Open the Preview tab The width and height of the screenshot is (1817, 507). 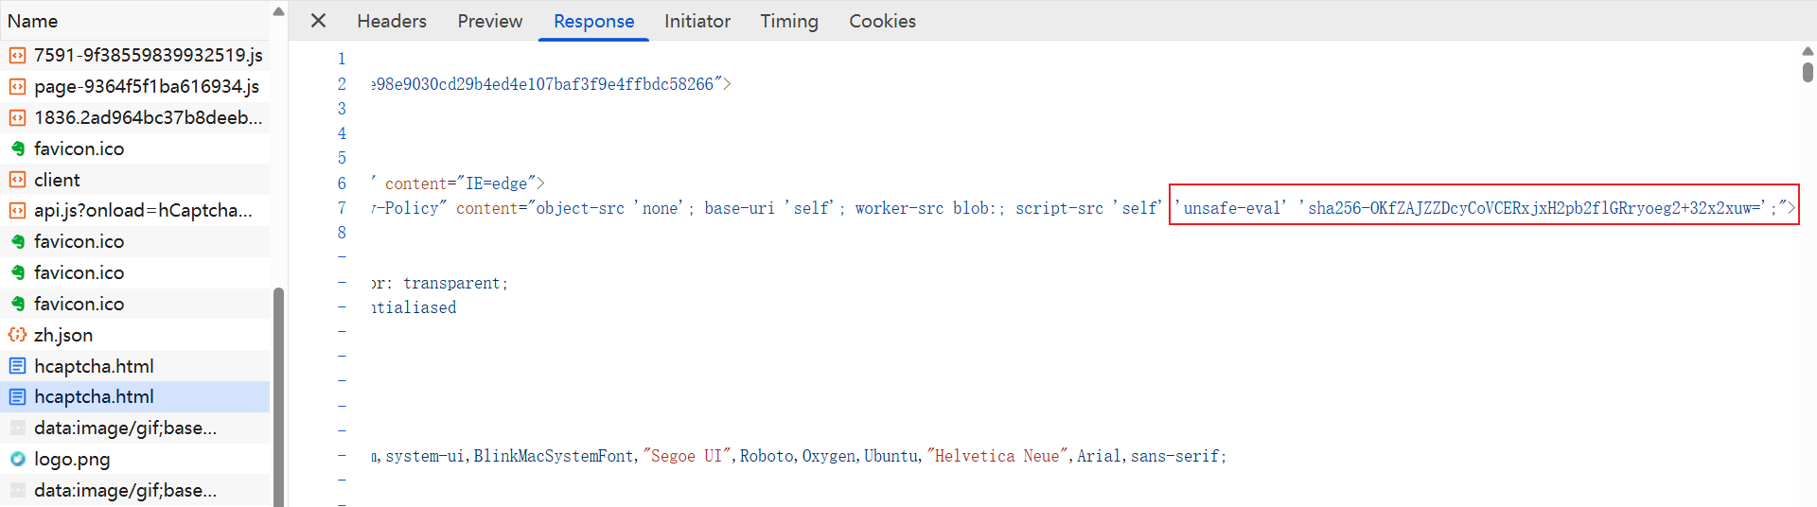tap(489, 21)
